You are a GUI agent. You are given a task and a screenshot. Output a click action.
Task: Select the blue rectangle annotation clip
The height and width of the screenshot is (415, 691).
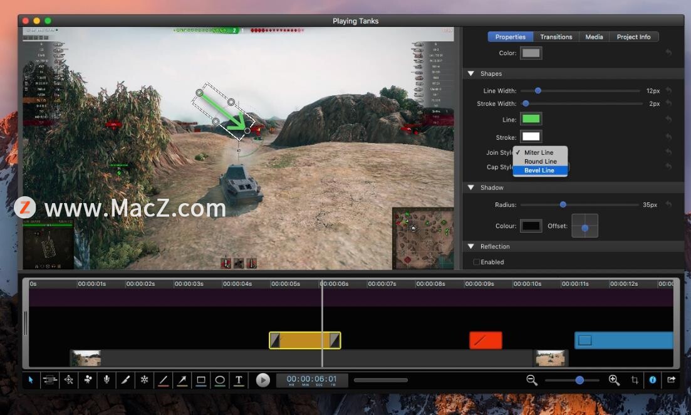point(624,340)
